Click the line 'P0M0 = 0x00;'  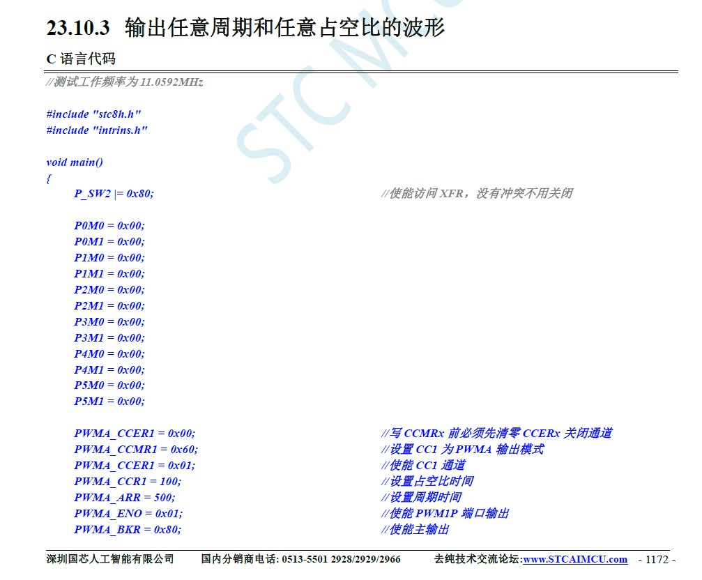click(x=109, y=226)
